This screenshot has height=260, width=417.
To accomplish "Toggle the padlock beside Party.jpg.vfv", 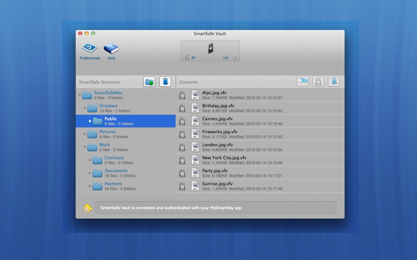I will click(182, 173).
